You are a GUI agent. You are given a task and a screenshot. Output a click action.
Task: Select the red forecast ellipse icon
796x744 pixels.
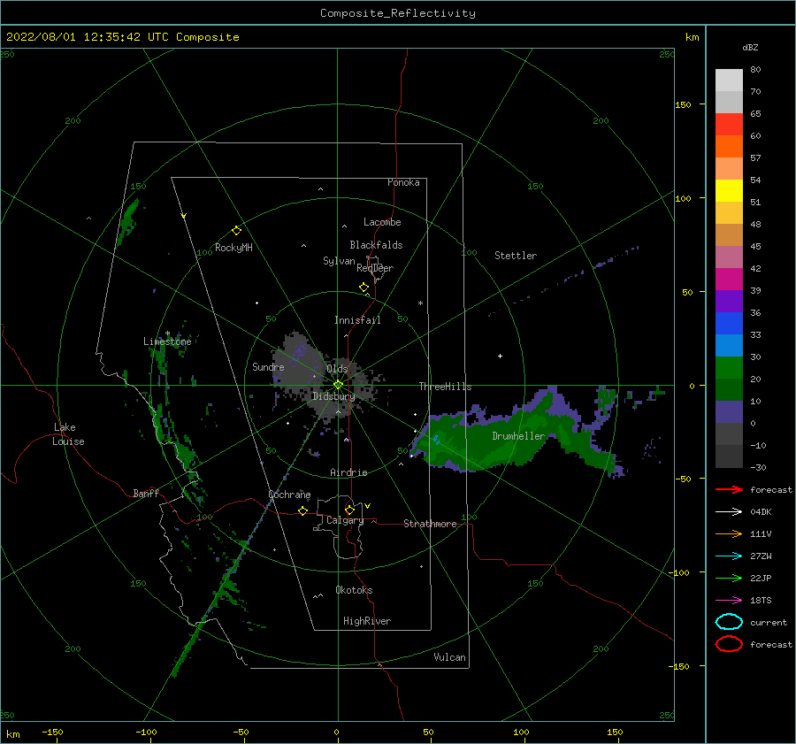(x=729, y=644)
